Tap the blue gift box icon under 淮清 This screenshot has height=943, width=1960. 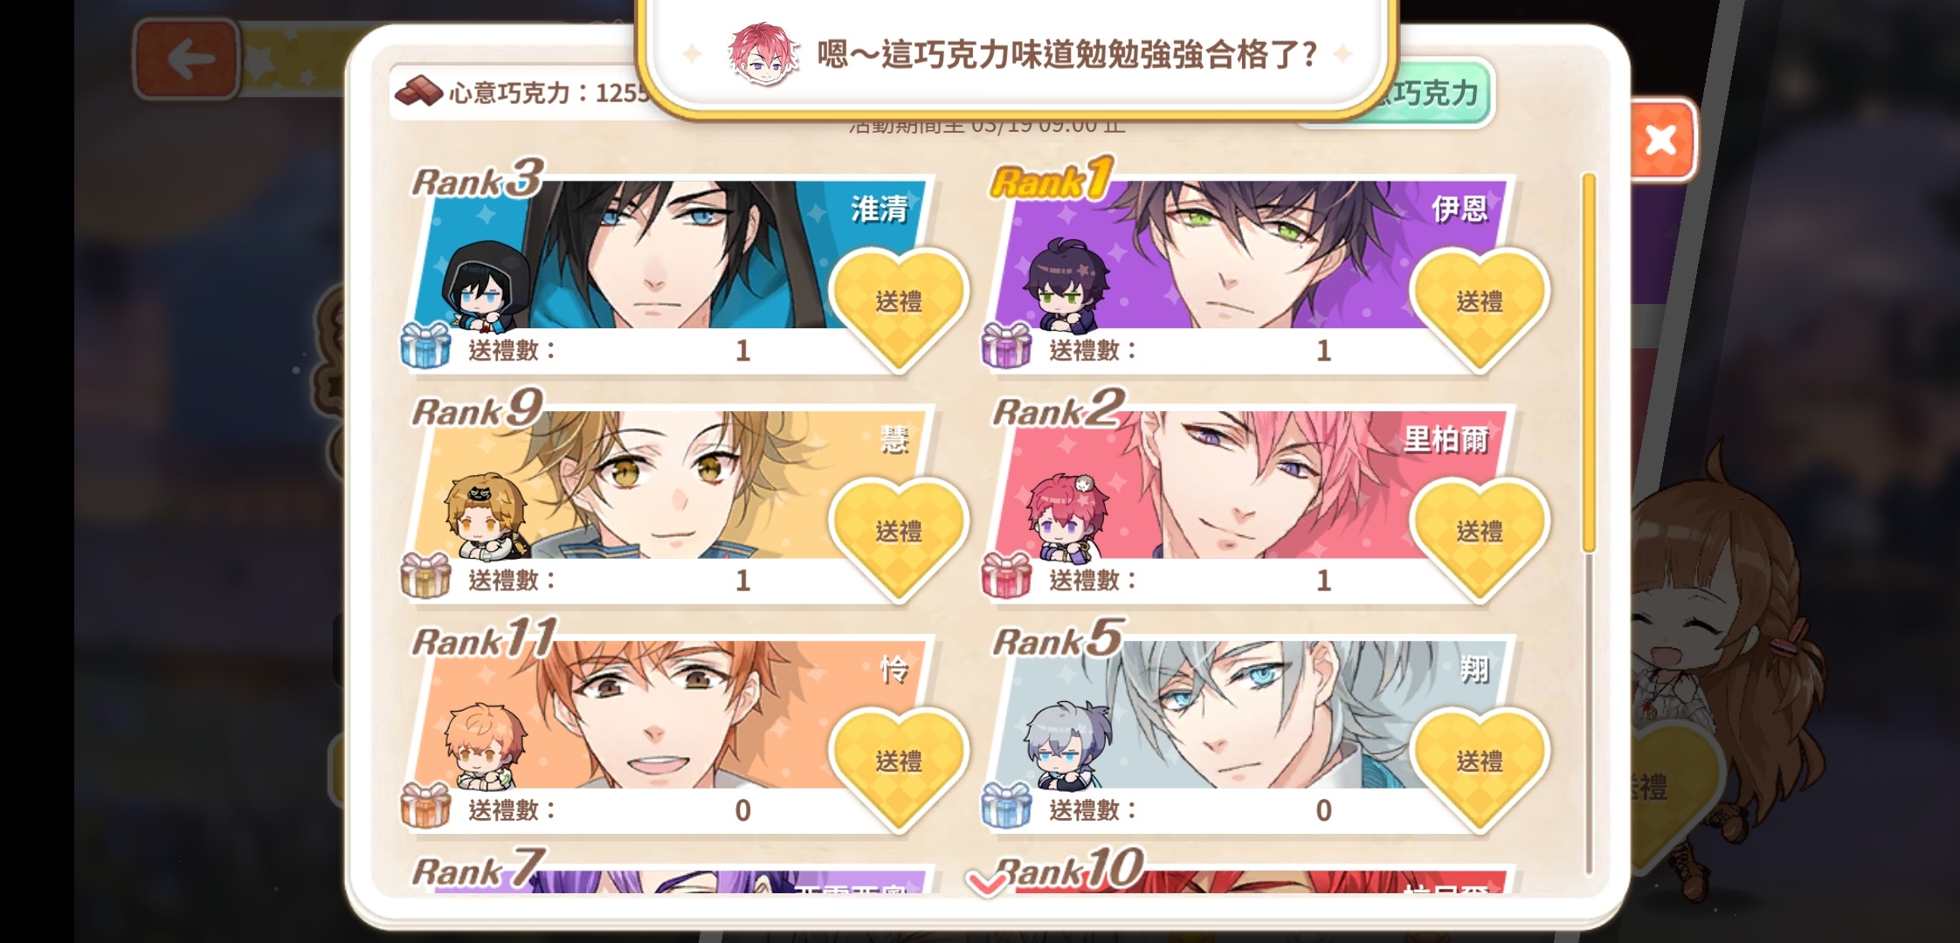[x=425, y=345]
